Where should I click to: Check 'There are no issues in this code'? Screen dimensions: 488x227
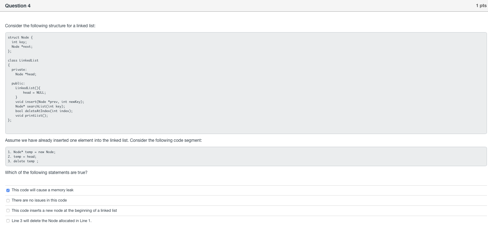point(8,200)
